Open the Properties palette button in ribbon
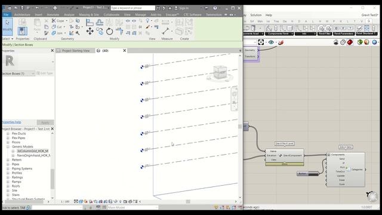 click(x=22, y=31)
